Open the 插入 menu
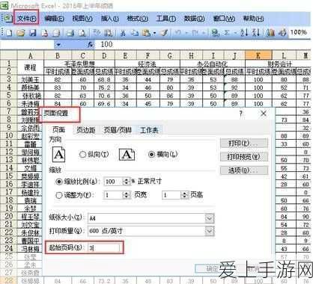The width and height of the screenshot is (313, 284). 110,19
